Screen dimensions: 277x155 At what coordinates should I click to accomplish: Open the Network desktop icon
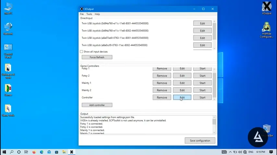click(8, 29)
